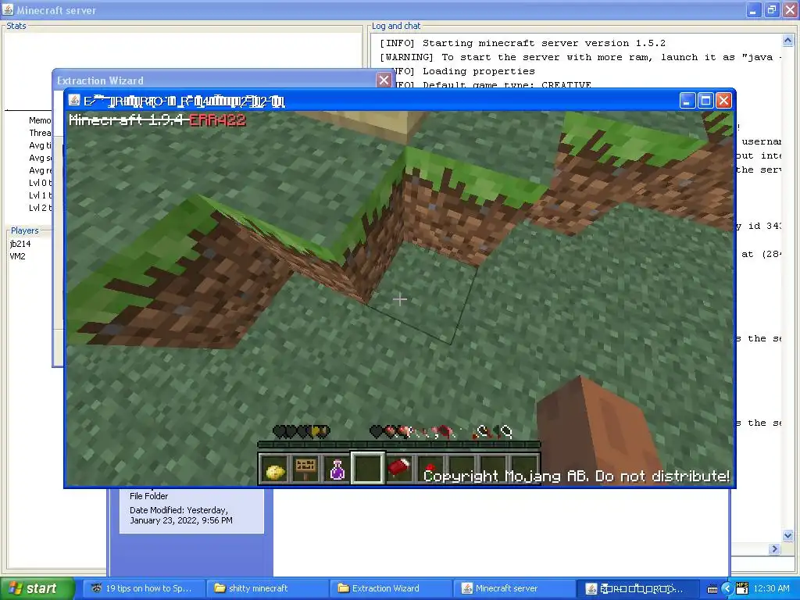Viewport: 800px width, 600px height.
Task: Select the wooden sign hotbar slot
Action: click(x=305, y=469)
